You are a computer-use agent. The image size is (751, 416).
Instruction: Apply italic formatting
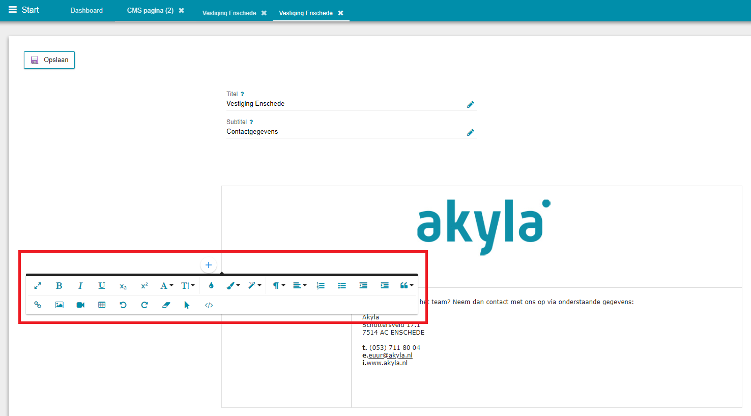click(80, 286)
